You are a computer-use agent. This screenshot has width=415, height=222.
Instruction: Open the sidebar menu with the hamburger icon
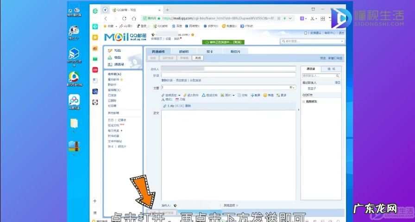click(95, 213)
